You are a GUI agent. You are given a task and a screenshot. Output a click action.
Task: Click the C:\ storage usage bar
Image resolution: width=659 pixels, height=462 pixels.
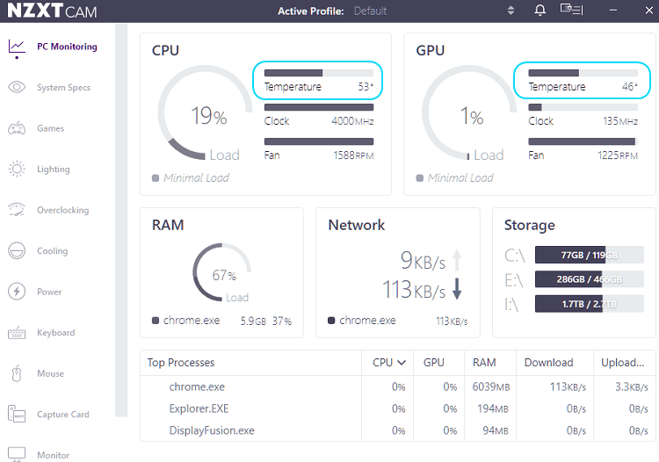tap(590, 255)
